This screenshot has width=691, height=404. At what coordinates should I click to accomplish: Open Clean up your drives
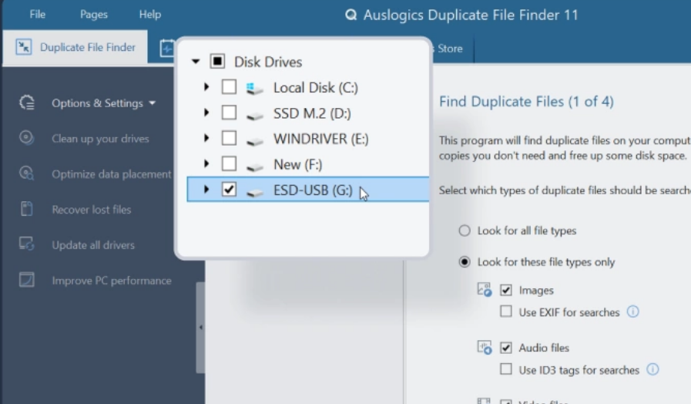100,139
